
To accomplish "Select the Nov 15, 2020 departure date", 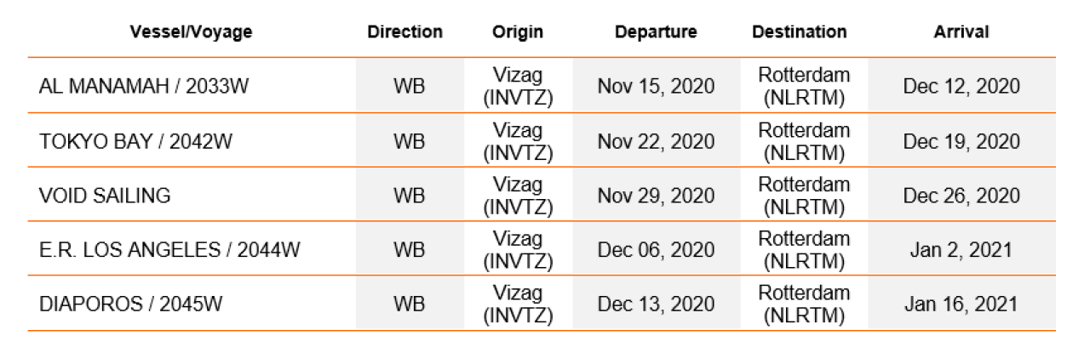I will (656, 86).
